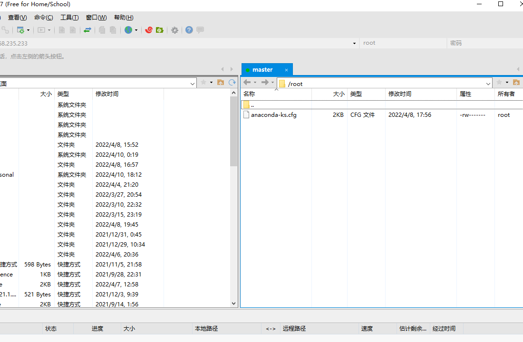This screenshot has height=342, width=523.
Task: Sort local files by 类型 column
Action: point(73,94)
